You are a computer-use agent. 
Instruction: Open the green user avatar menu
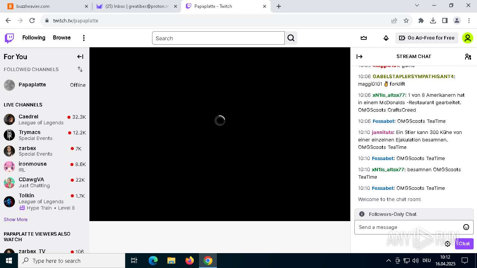(467, 38)
